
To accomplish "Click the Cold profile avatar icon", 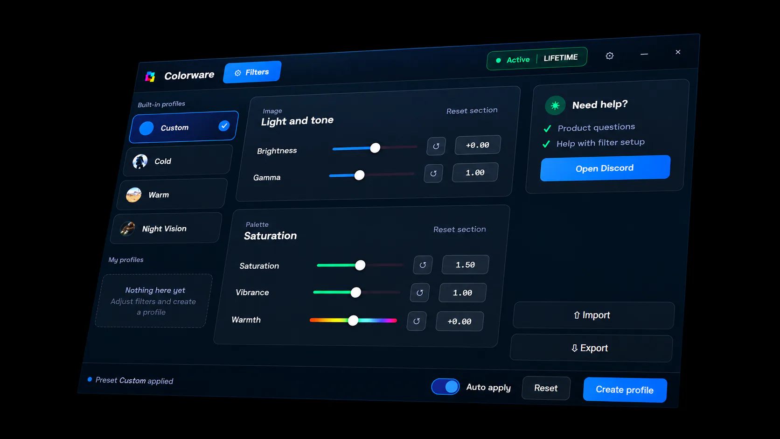I will (140, 161).
